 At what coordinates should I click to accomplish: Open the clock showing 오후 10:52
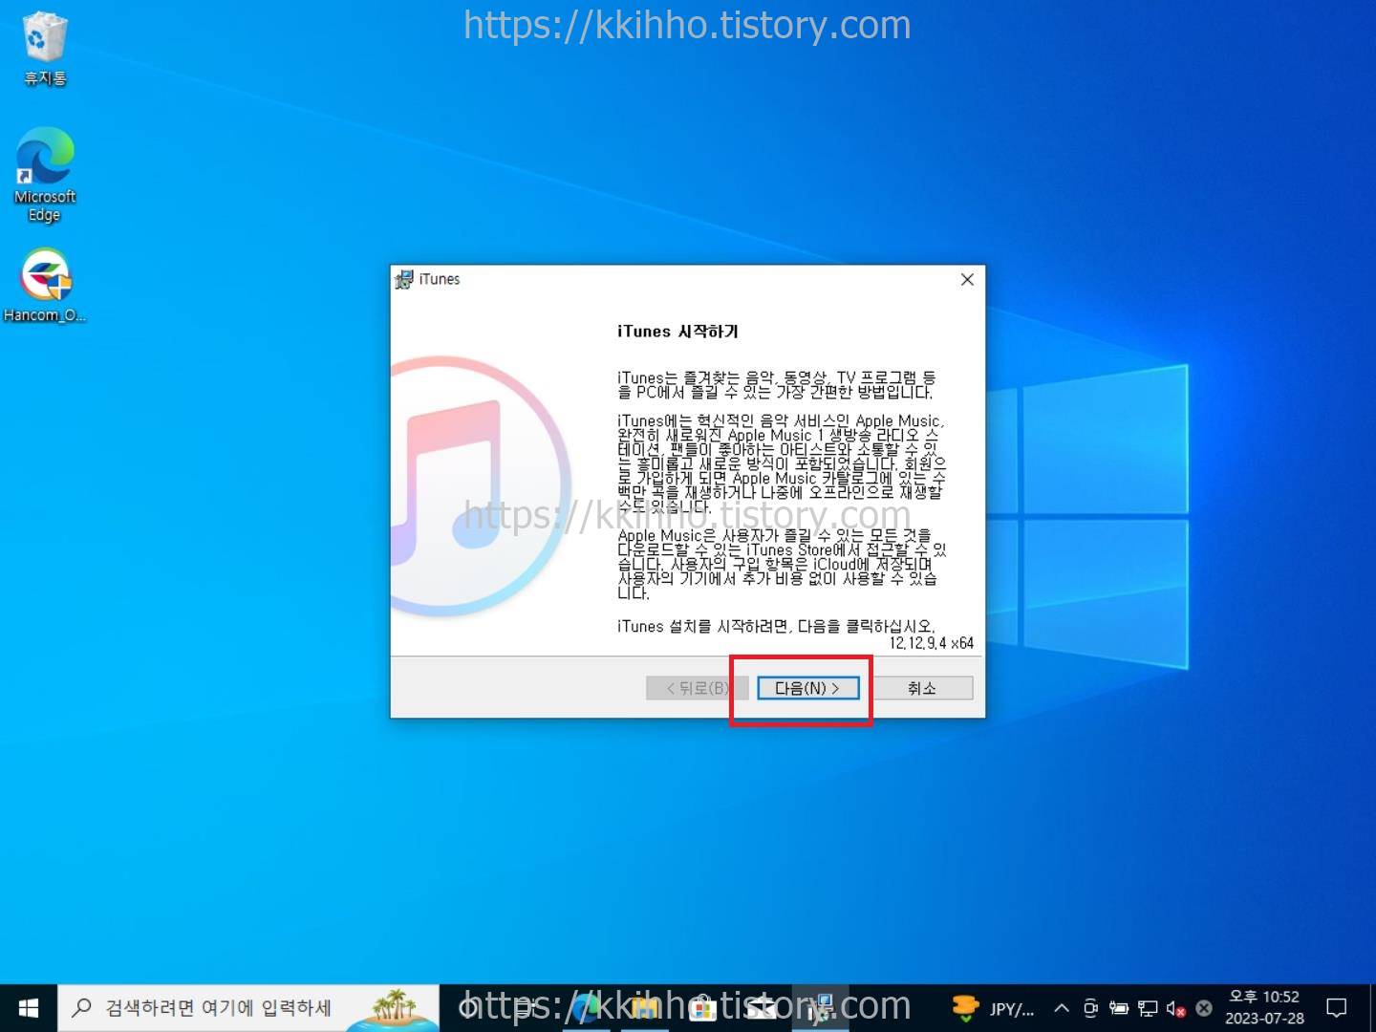point(1264,1008)
